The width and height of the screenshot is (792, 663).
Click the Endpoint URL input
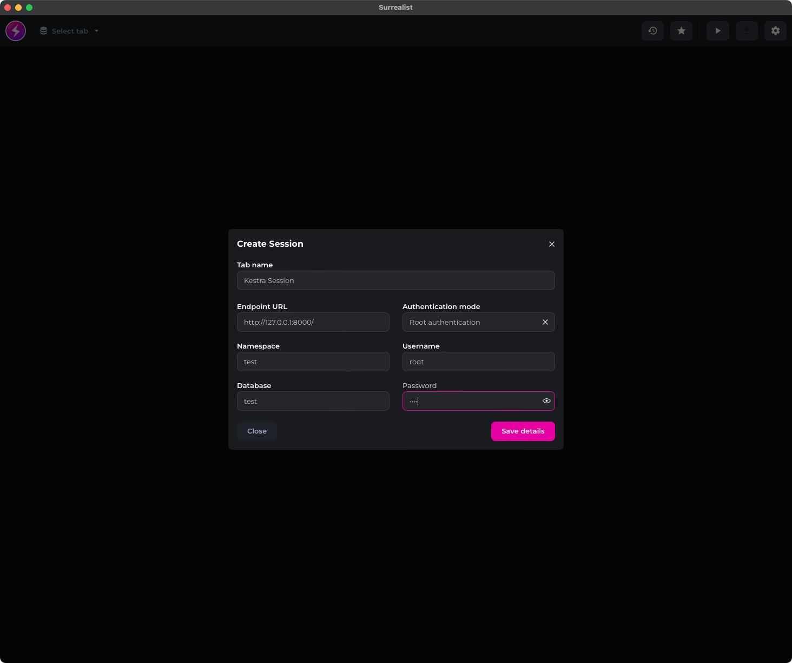(313, 322)
